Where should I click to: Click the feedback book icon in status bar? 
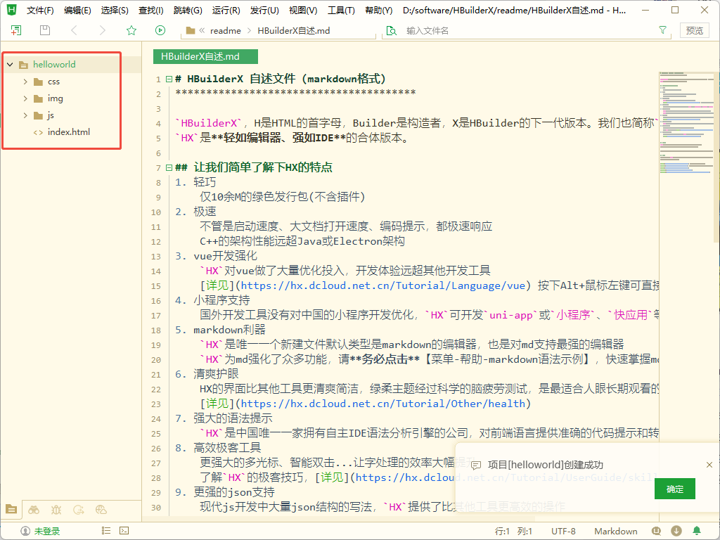pyautogui.click(x=656, y=531)
